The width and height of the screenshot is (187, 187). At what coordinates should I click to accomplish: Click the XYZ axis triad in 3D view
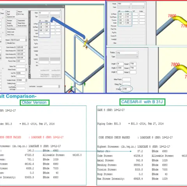pos(71,90)
